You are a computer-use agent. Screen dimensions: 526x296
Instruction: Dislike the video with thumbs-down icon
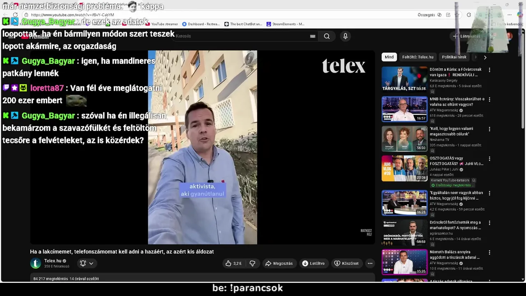[253, 263]
